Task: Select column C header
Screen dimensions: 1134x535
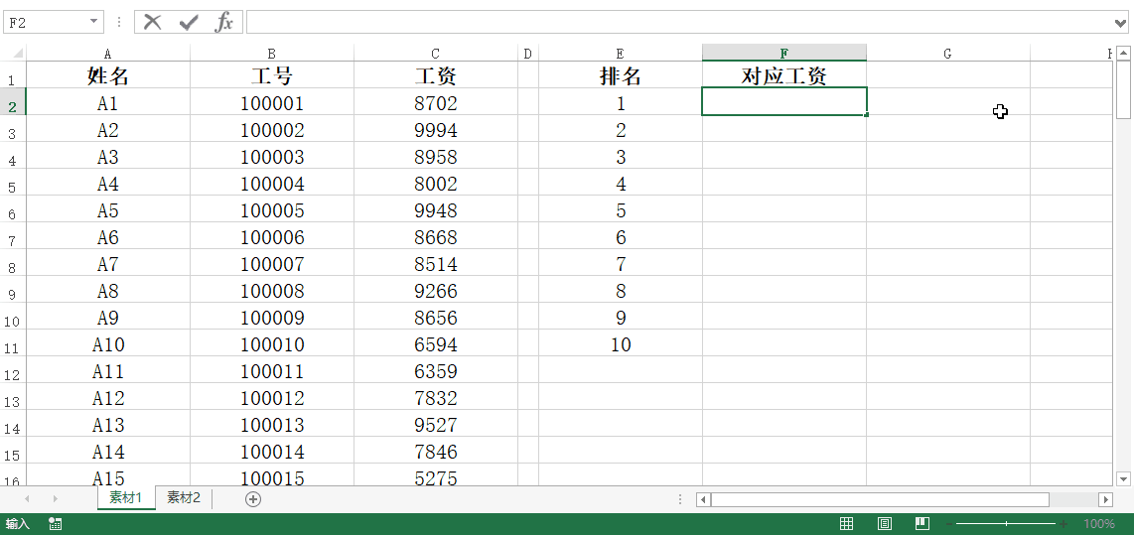Action: [x=435, y=54]
